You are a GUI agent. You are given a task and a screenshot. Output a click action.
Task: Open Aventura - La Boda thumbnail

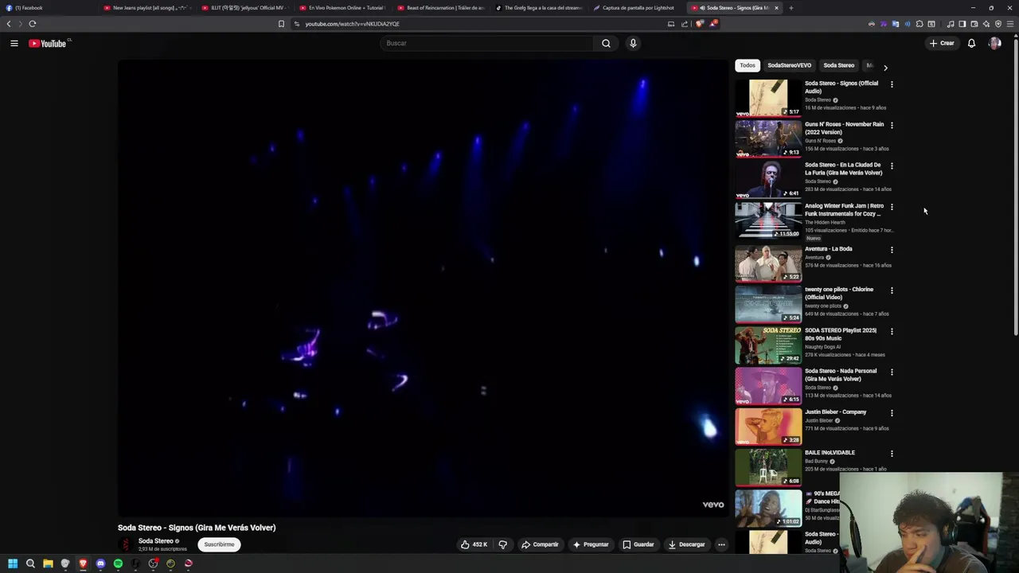(768, 263)
